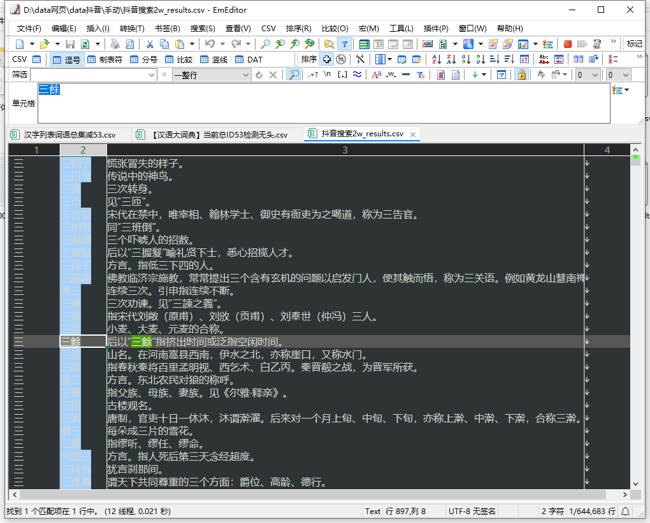Screen dimensions: 650x523
Task: Toggle the 逗号 comma separator mode
Action: click(67, 59)
